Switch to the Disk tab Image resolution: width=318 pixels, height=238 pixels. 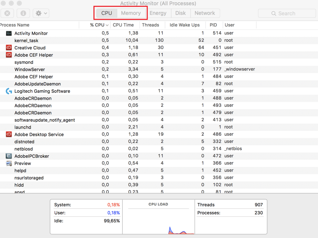tap(180, 13)
